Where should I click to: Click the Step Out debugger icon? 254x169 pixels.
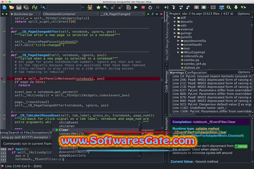tap(188, 7)
